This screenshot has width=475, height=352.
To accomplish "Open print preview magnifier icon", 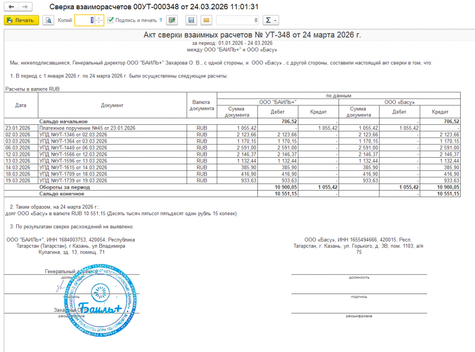I will (48, 20).
